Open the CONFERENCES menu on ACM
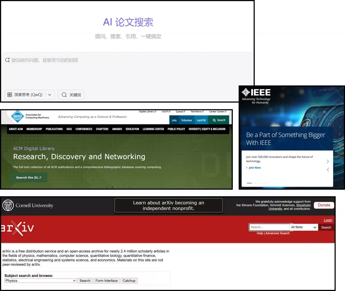The image size is (345, 291). (84, 129)
